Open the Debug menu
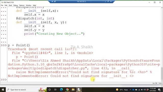The width and height of the screenshot is (163, 92). (x=16, y=5)
